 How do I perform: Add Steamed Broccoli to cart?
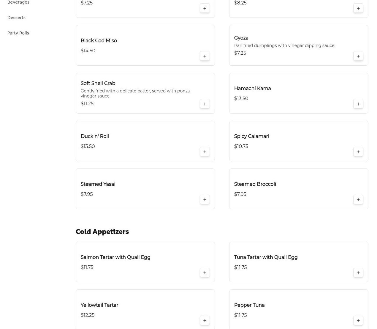[358, 200]
